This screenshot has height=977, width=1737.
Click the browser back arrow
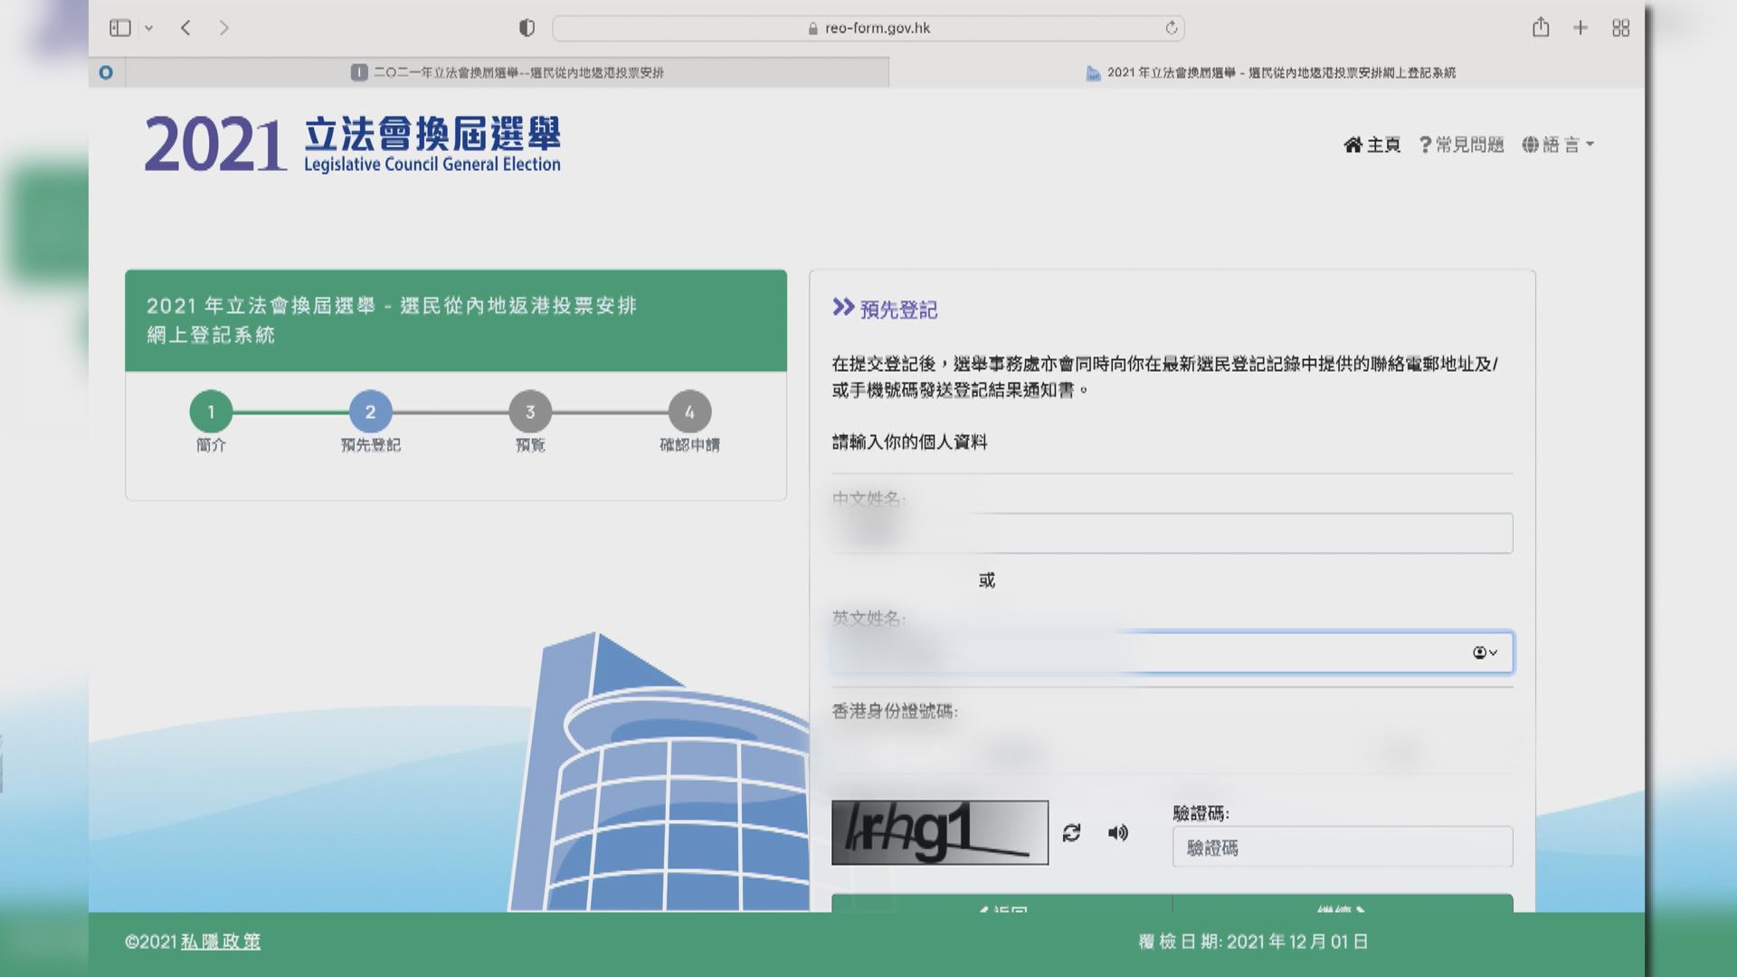[185, 27]
